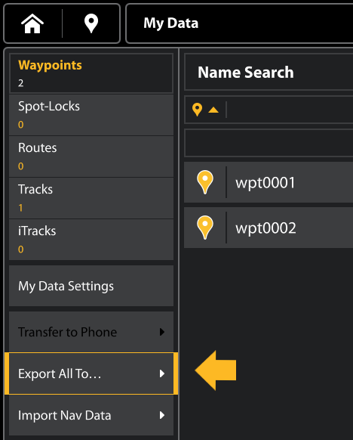Screen dimensions: 353x440
Task: View the iTracks list
Action: [x=91, y=240]
